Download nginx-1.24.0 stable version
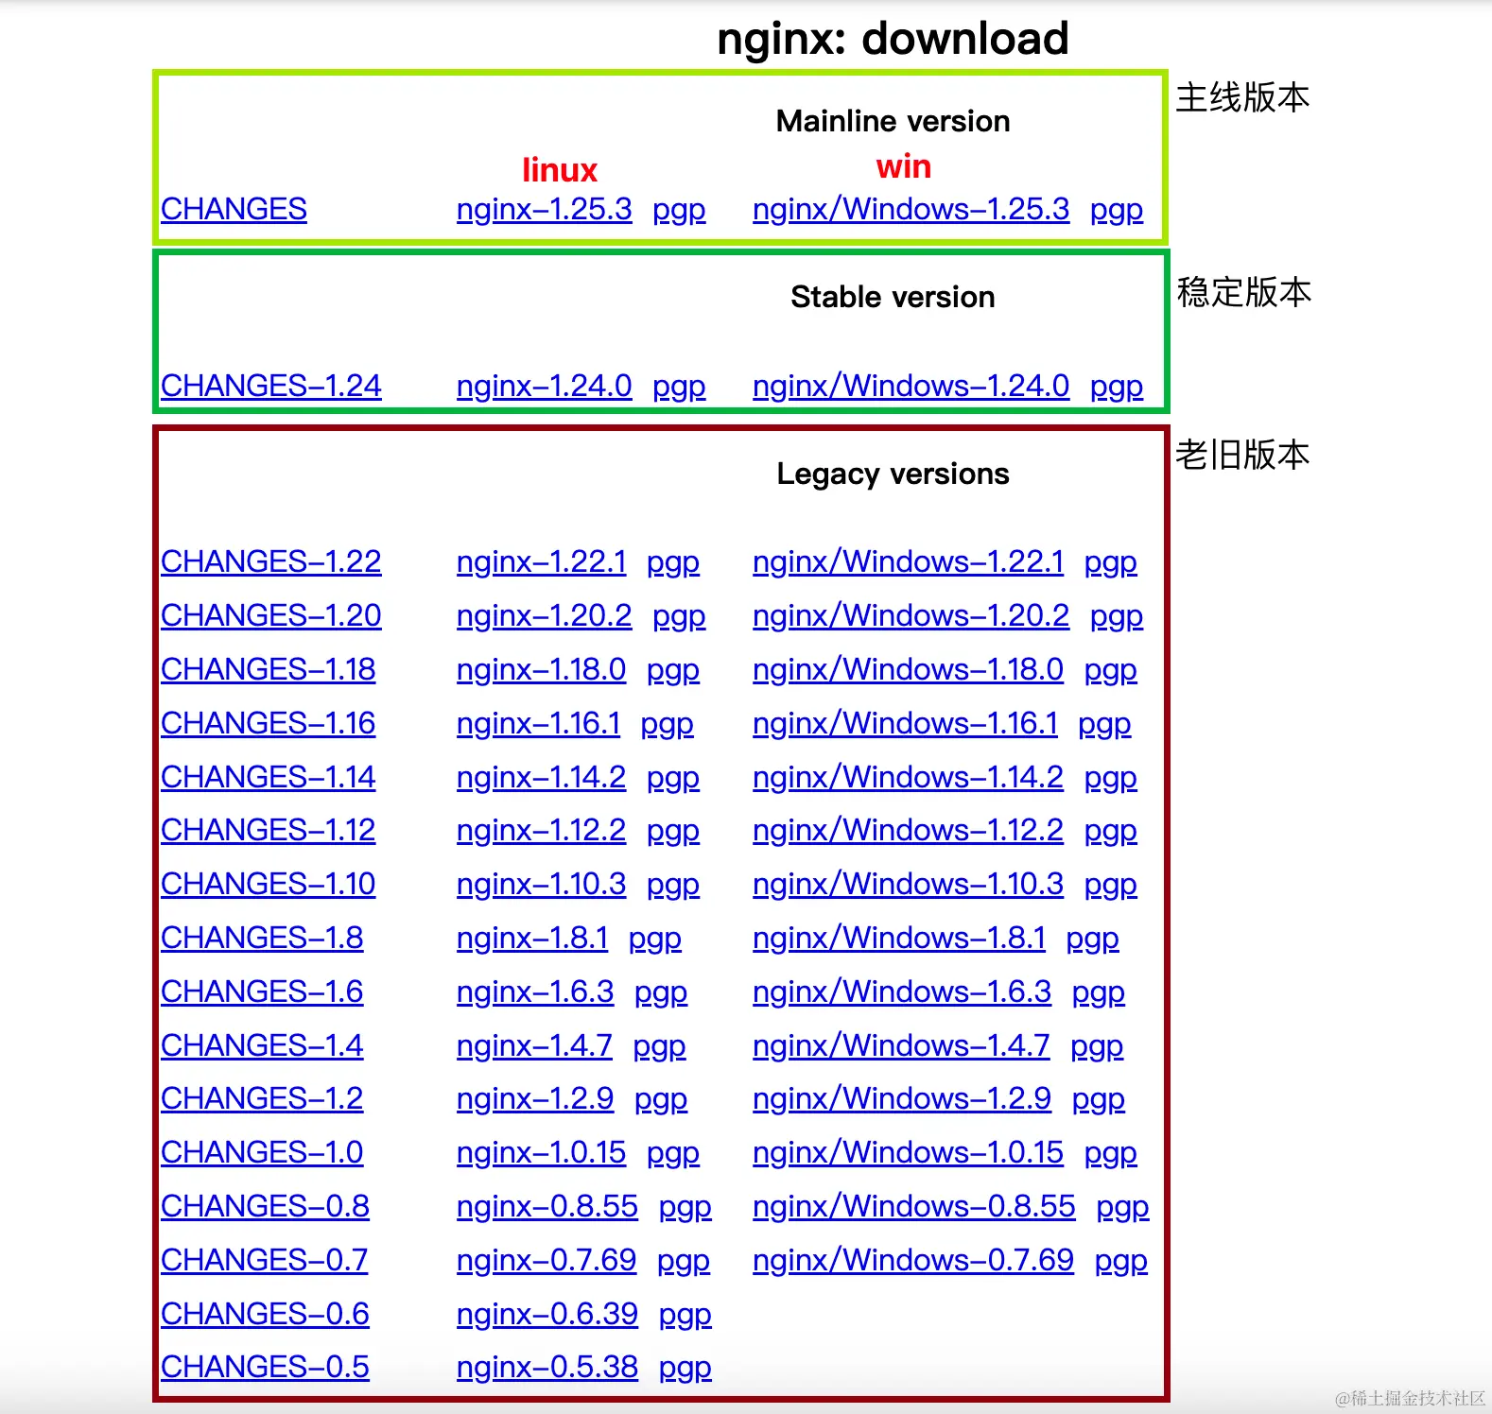Viewport: 1492px width, 1414px height. 544,386
